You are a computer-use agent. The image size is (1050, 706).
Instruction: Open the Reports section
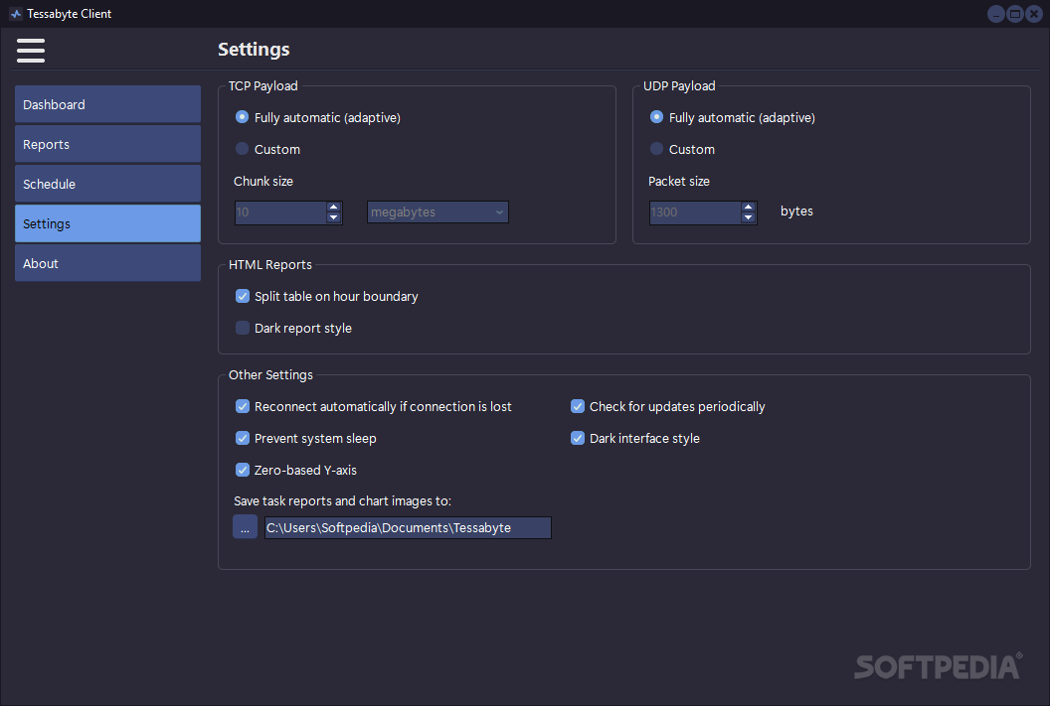(x=107, y=143)
